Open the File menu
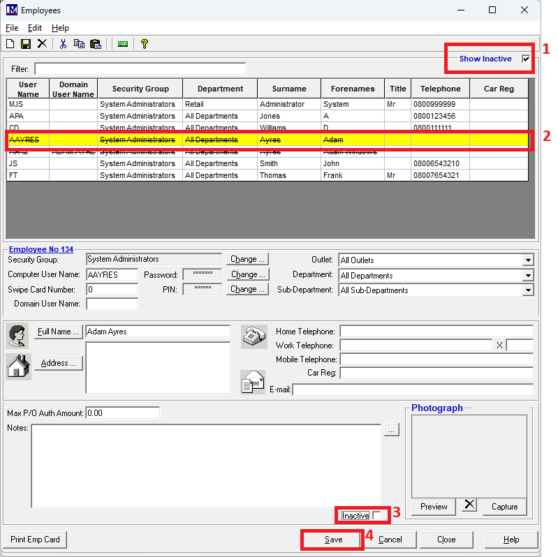 12,28
